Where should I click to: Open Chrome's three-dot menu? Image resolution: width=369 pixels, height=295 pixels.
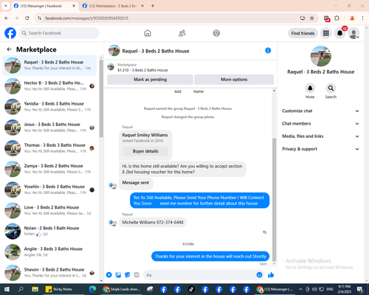pos(362,18)
